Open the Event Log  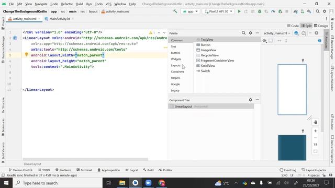tap(288, 170)
